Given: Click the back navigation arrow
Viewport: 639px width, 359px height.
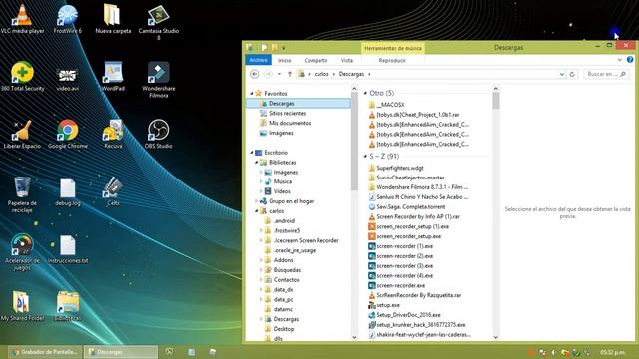Looking at the screenshot, I should point(255,74).
